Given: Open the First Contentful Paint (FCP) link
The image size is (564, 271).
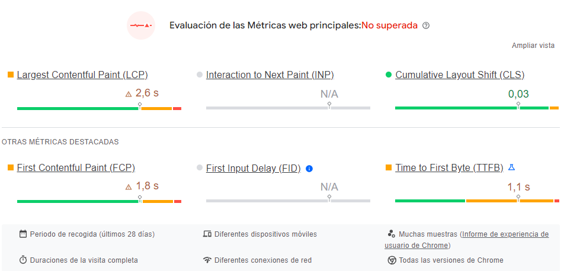Looking at the screenshot, I should coord(76,168).
